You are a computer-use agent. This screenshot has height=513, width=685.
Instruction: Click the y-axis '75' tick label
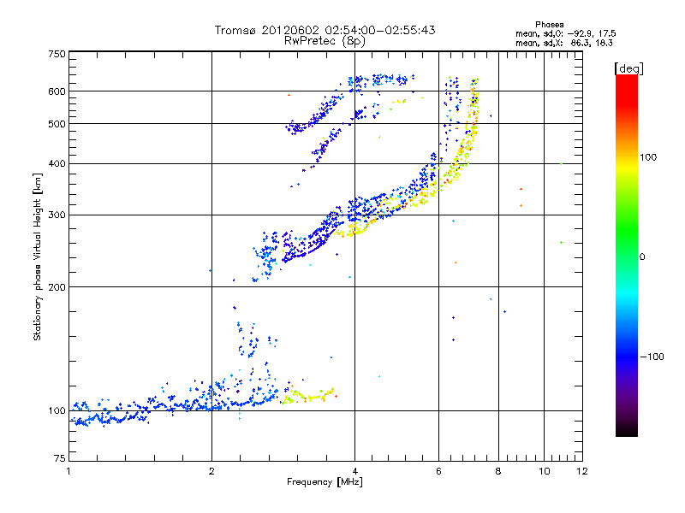60,458
